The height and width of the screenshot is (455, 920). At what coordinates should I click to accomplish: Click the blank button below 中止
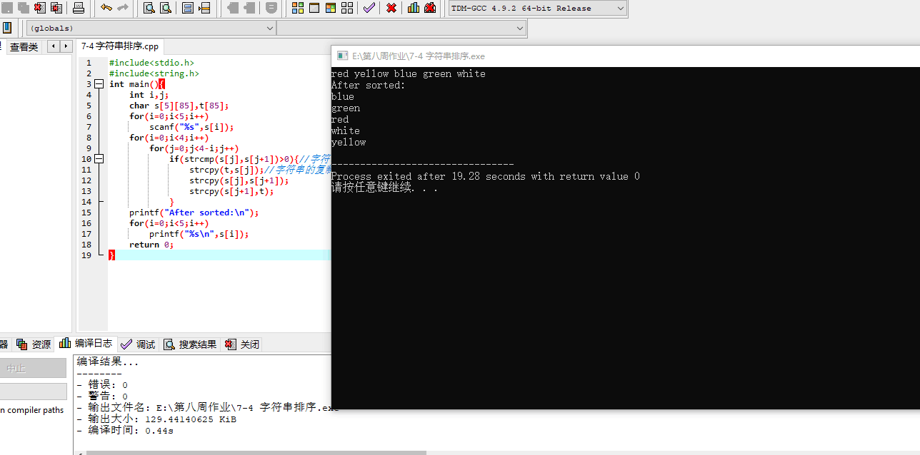[x=33, y=392]
